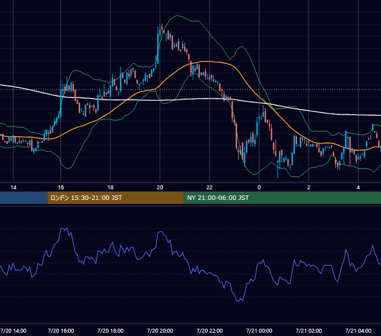
Task: Click the 7/21 02:00 oscillator time label
Action: 309,330
